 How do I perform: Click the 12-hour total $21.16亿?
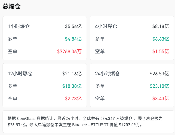(x=72, y=74)
